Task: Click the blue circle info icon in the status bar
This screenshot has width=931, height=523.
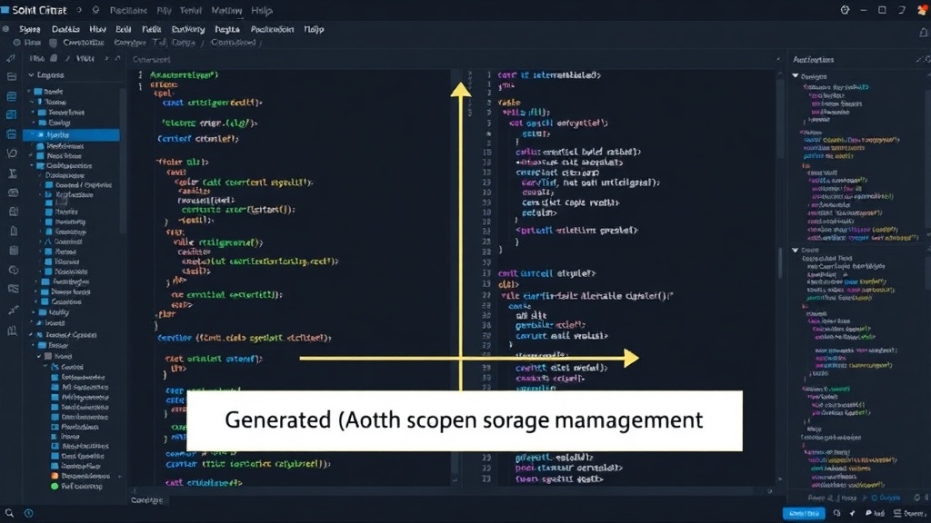Action: [28, 513]
